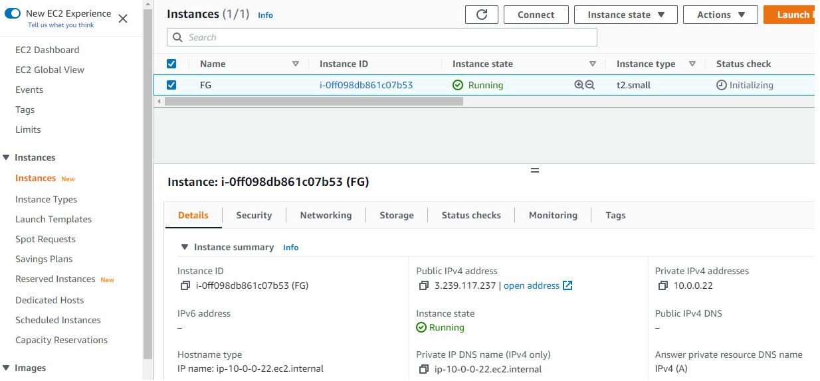The height and width of the screenshot is (381, 820).
Task: Switch to the Networking tab
Action: pyautogui.click(x=326, y=215)
